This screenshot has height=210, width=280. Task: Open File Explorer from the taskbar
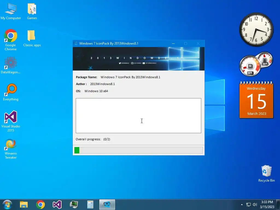coord(24,205)
